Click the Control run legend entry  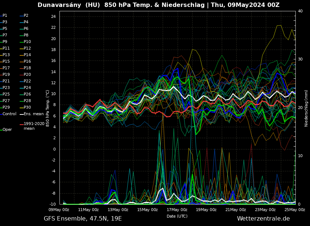click(9, 114)
